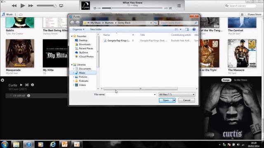Image resolution: width=264 pixels, height=148 pixels.
Task: Open the Up Next list icon
Action: point(179,6)
